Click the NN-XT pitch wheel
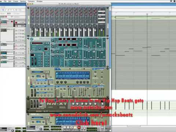This screenshot has width=176, height=132. 32,104
